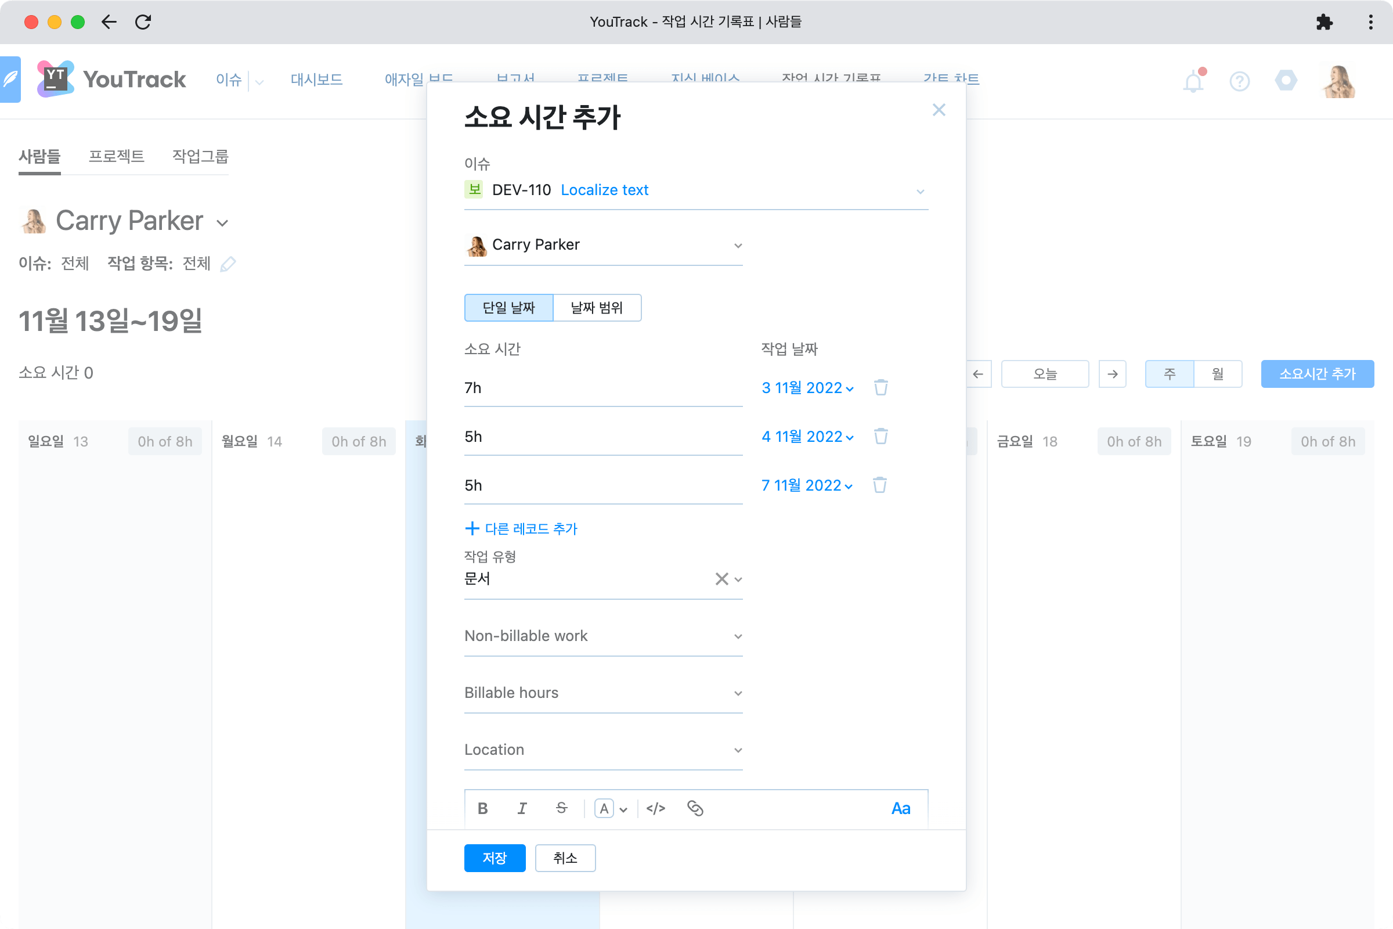Insert a code block using the code icon
1393x929 pixels.
pyautogui.click(x=656, y=808)
